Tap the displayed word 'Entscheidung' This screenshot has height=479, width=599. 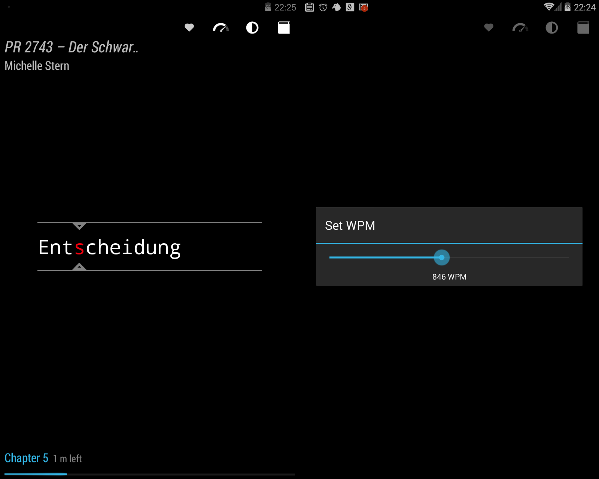click(109, 247)
